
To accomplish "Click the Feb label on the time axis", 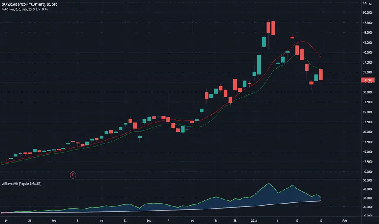I will click(x=345, y=220).
